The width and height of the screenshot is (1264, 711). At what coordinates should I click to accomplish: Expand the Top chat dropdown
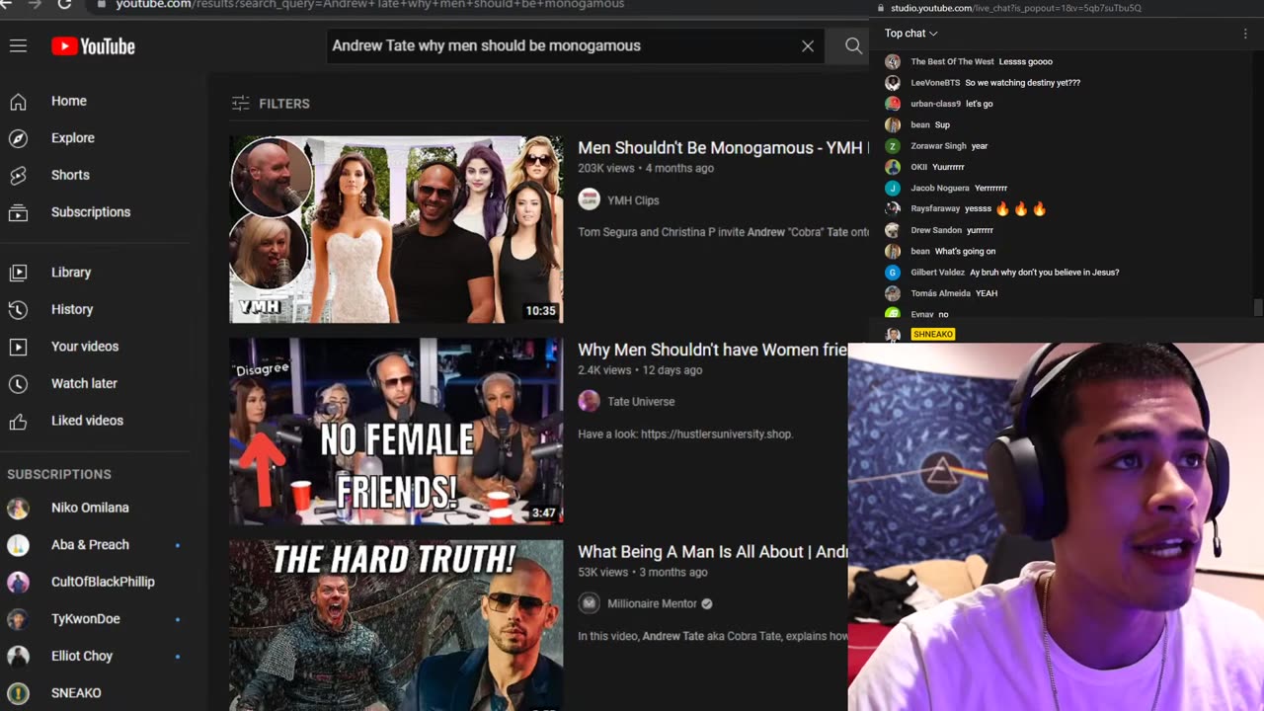coord(910,34)
